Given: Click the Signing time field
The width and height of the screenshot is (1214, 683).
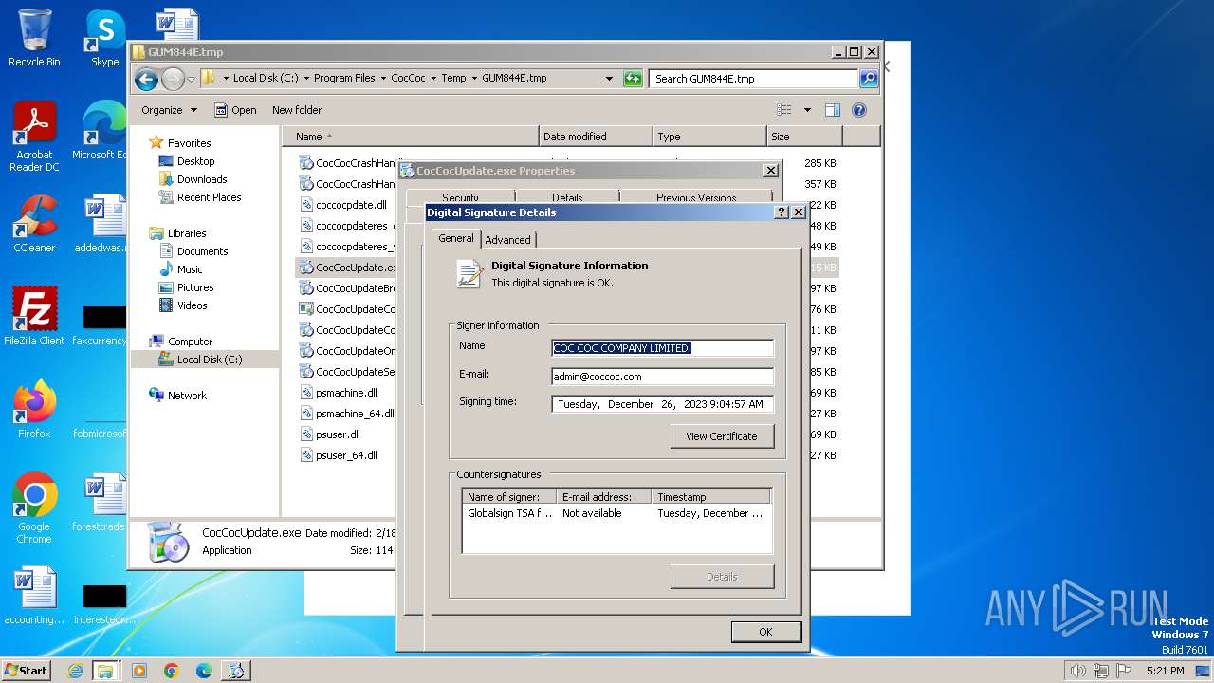Looking at the screenshot, I should pos(662,404).
